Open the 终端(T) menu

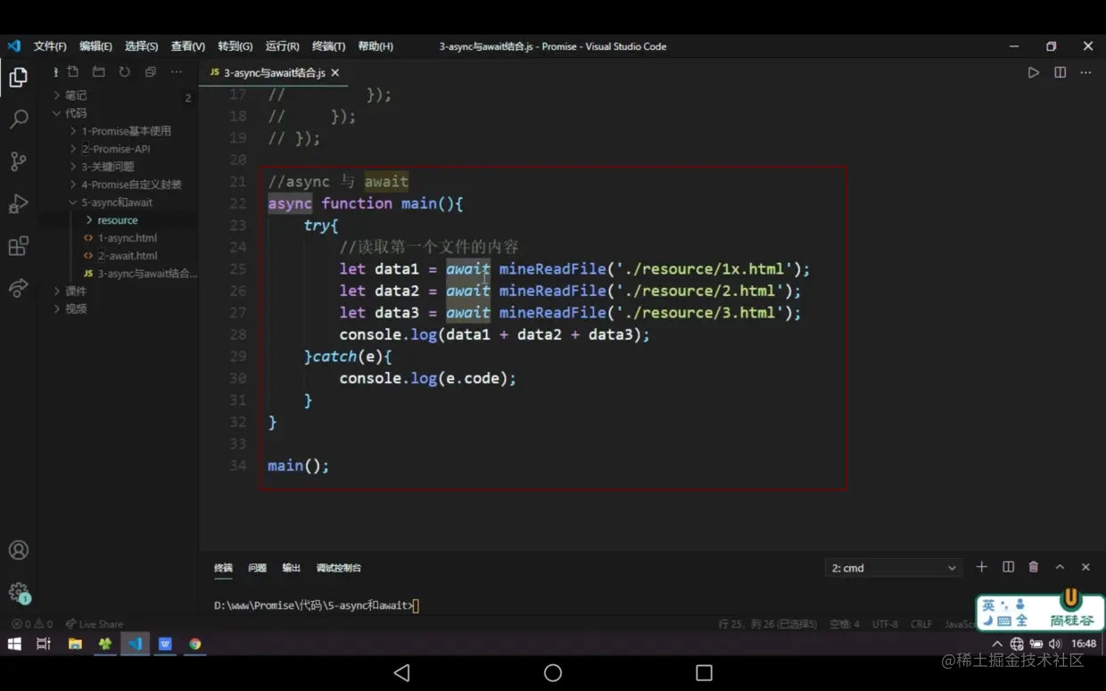click(x=328, y=46)
